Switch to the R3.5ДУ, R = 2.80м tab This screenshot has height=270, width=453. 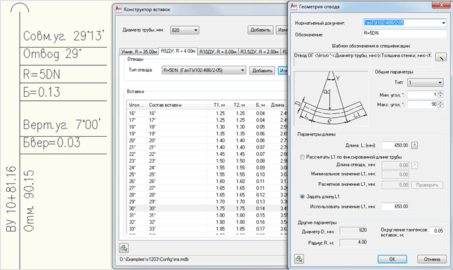click(x=260, y=52)
